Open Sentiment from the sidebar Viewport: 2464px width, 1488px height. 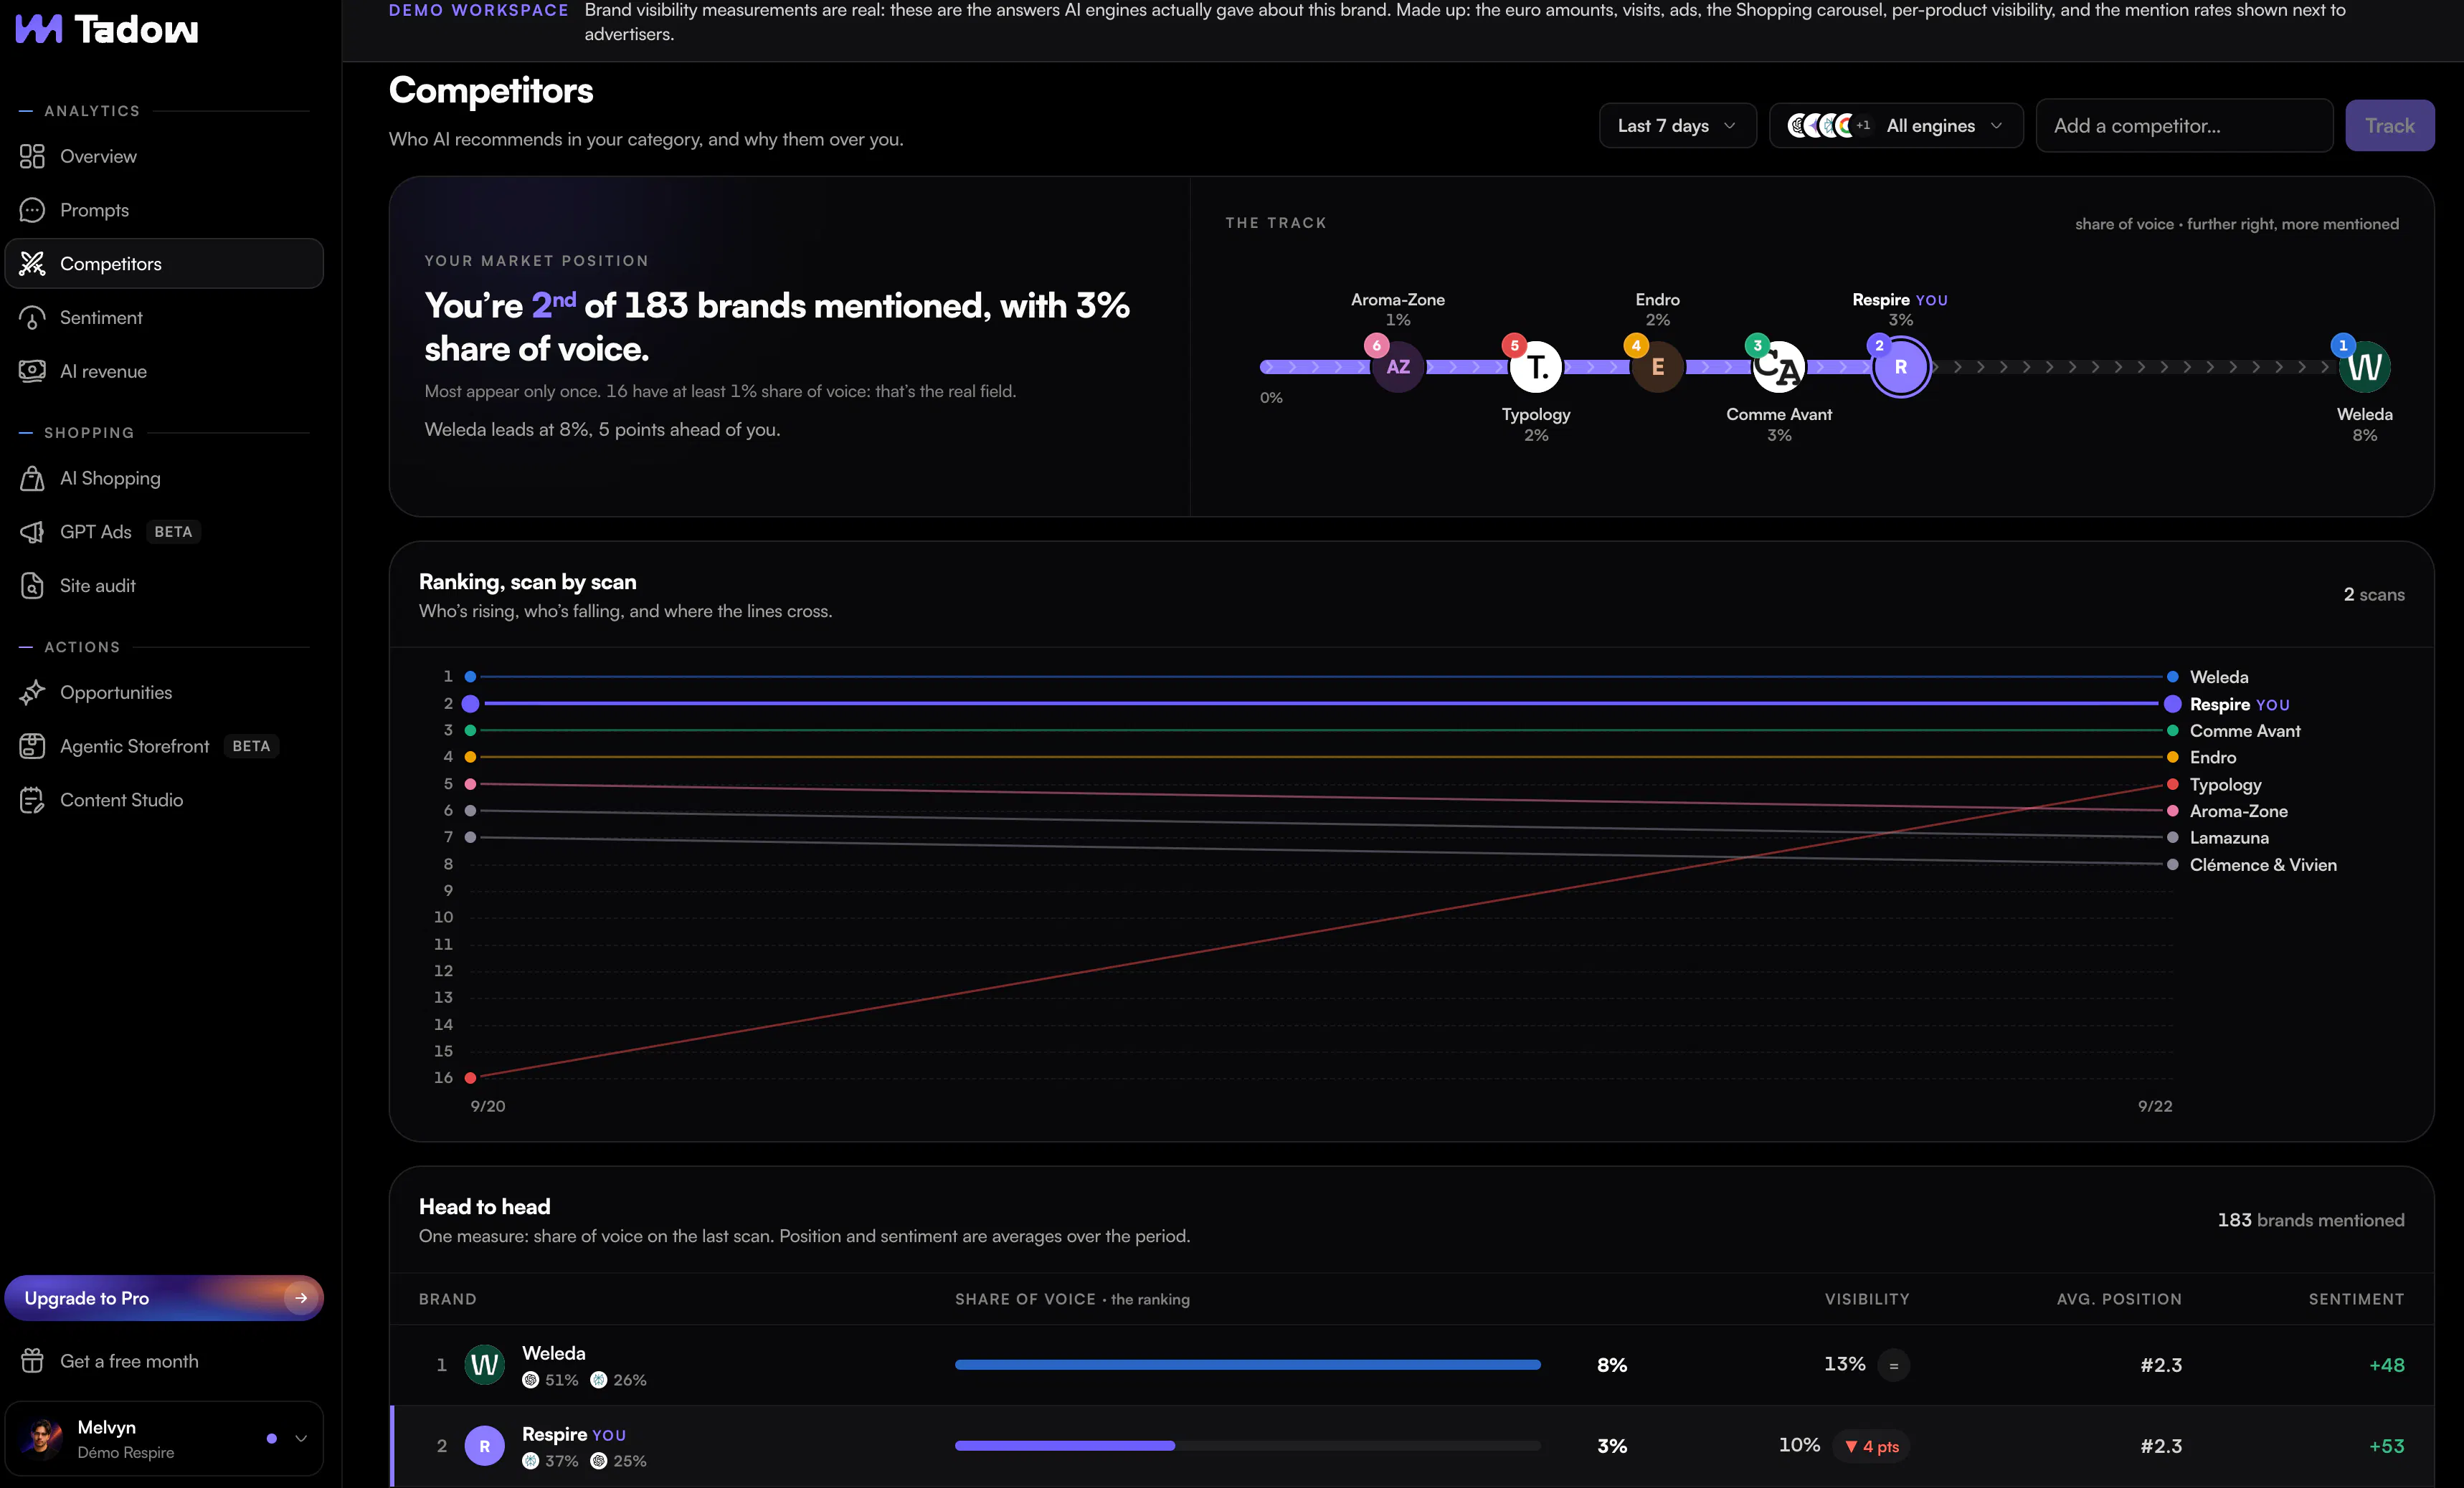pyautogui.click(x=164, y=317)
